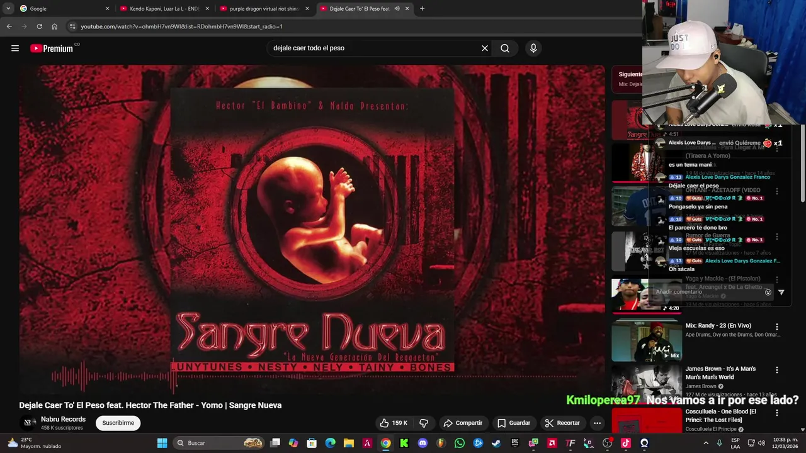
Task: Open options for Cosculluela One Blood
Action: 777,413
